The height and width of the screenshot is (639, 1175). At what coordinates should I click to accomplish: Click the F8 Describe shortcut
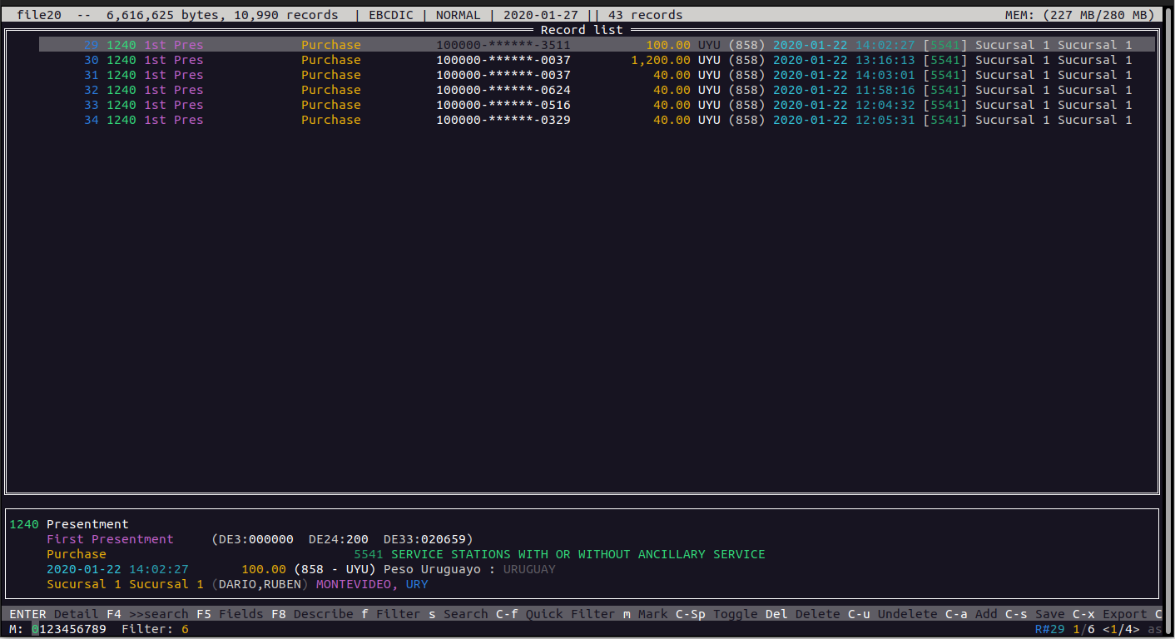click(x=312, y=614)
